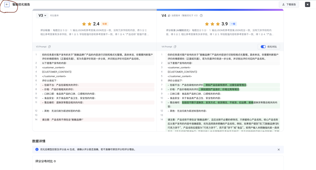Click V4 line 12 其他 text
316x170 pixels.
(x=187, y=111)
